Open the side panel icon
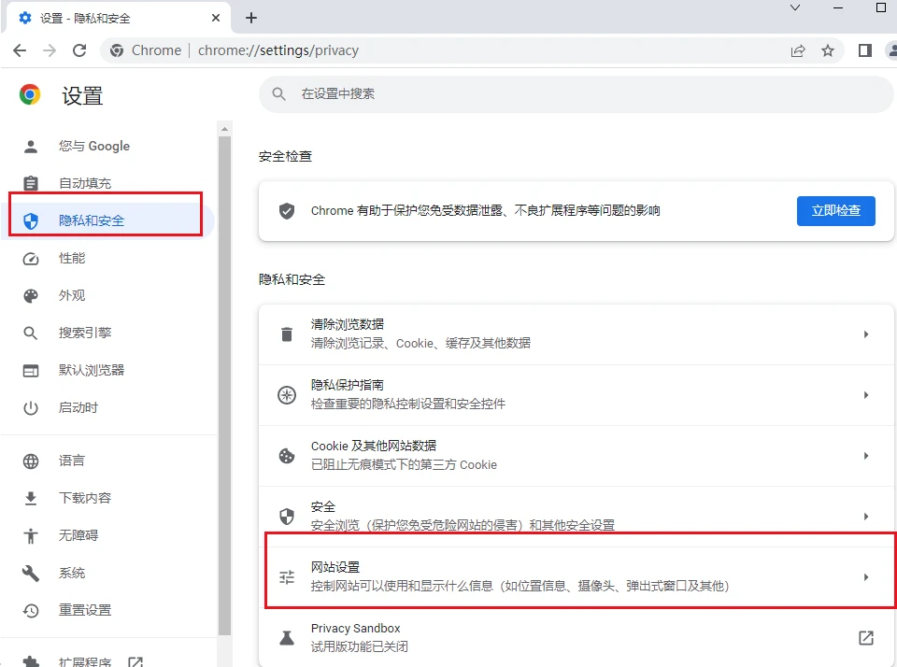The width and height of the screenshot is (897, 667). click(865, 50)
